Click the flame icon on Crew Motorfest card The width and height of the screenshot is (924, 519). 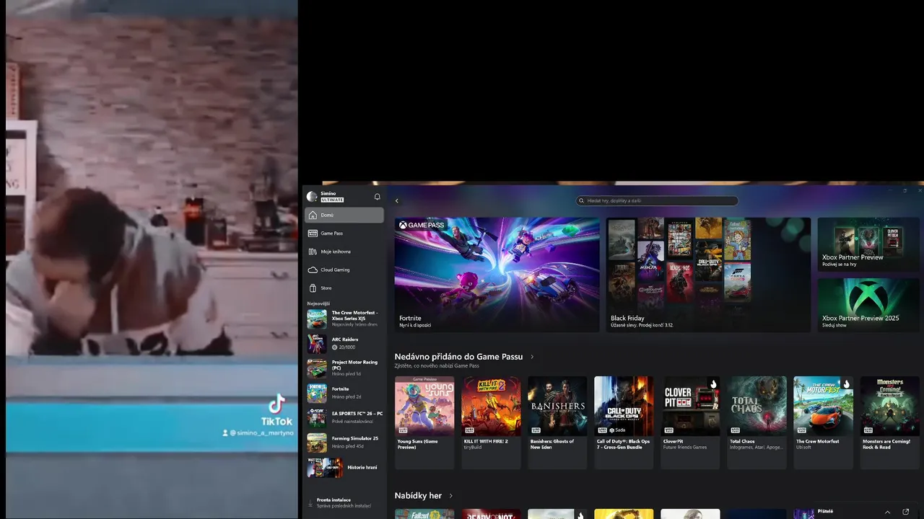pos(846,384)
